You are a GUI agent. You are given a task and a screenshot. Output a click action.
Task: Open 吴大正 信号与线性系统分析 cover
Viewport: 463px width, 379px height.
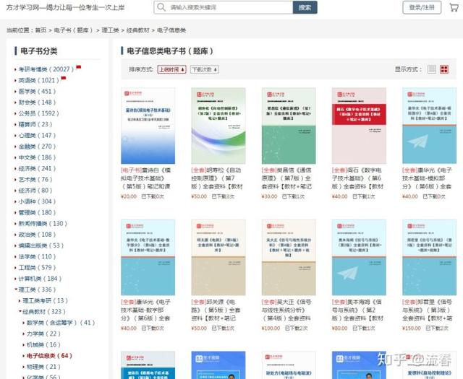[x=289, y=257]
